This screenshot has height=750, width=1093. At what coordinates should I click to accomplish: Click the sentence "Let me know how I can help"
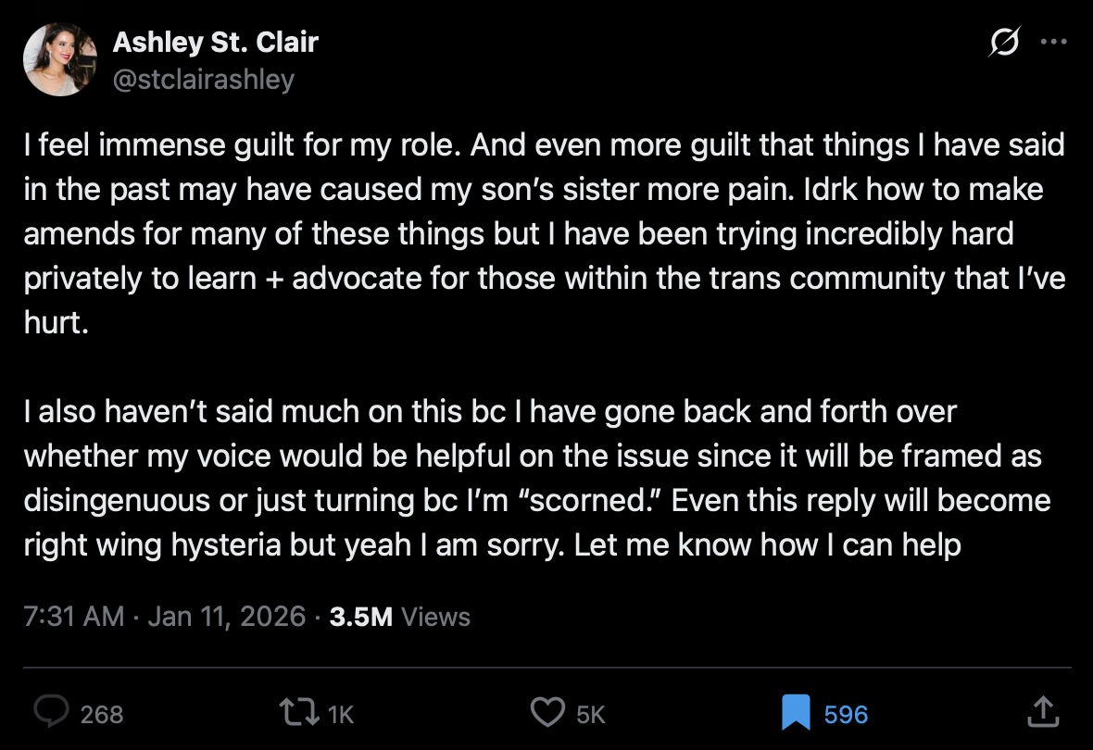[x=768, y=544]
